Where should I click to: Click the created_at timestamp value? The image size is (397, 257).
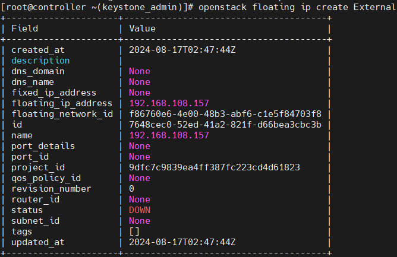[182, 50]
